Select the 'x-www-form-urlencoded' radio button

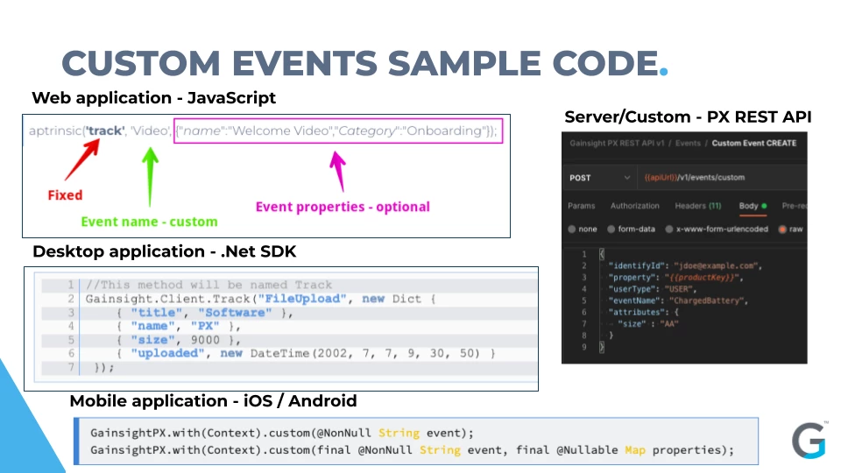[x=668, y=229]
